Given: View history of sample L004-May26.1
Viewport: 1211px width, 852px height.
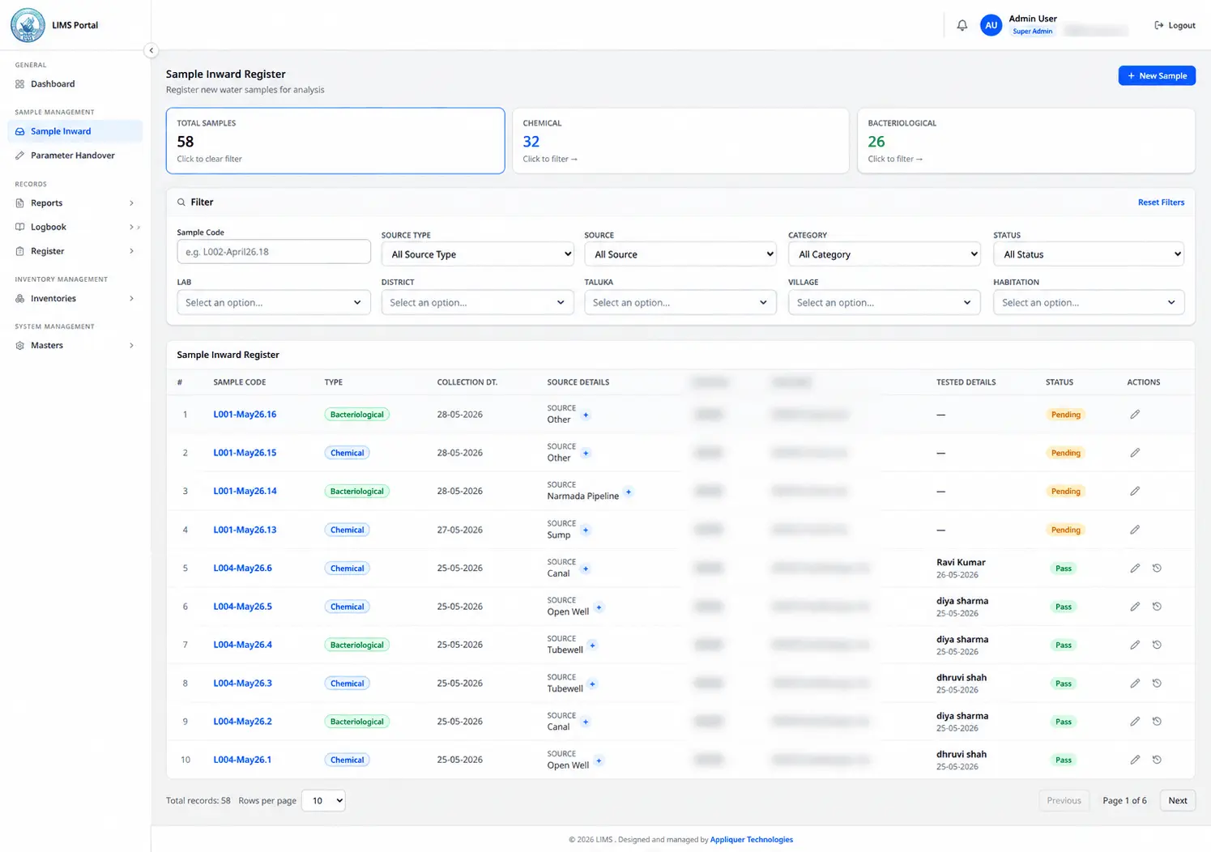Looking at the screenshot, I should (1157, 760).
